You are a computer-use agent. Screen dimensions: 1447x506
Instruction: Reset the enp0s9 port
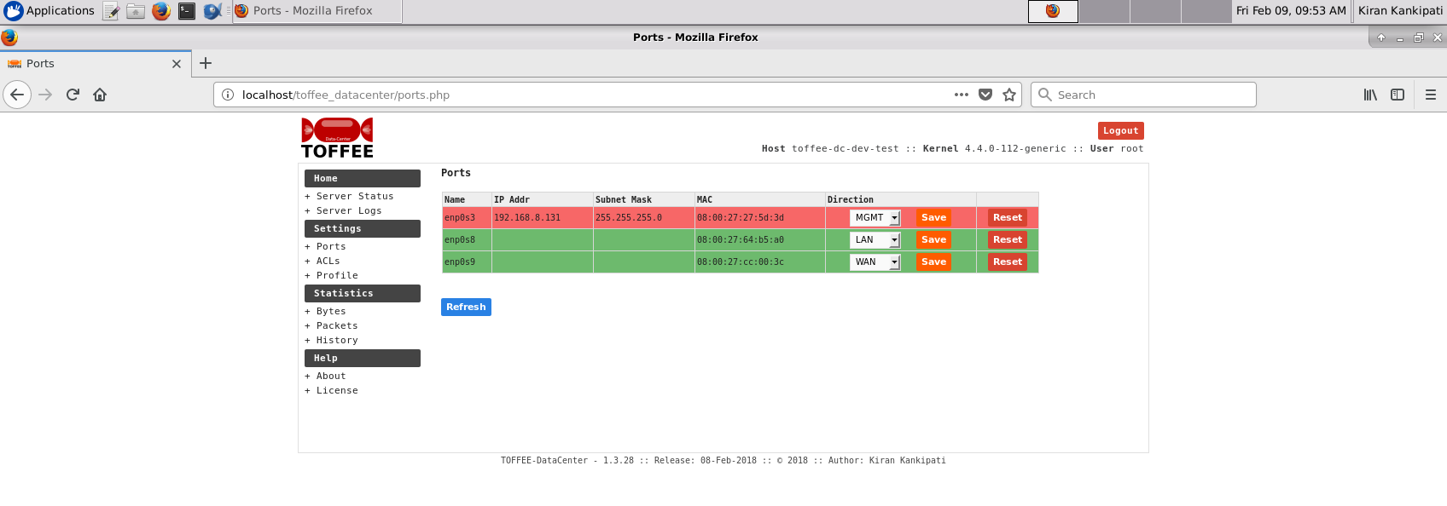(1008, 262)
